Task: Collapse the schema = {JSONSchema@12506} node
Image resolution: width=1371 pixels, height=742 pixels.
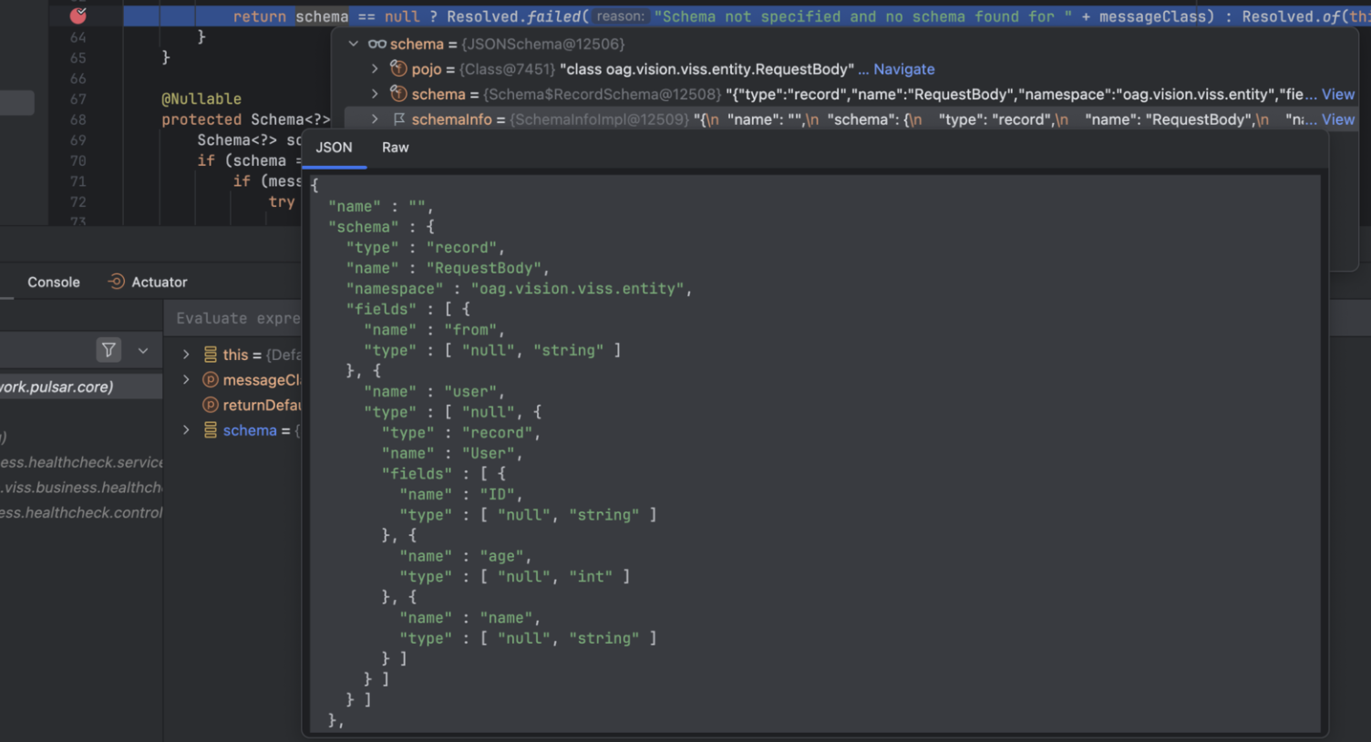Action: pyautogui.click(x=354, y=44)
